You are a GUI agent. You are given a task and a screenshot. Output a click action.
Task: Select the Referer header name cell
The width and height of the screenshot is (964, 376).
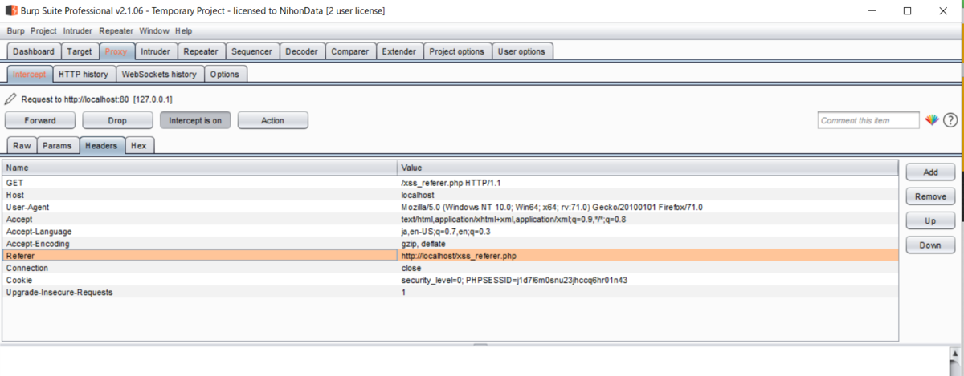pyautogui.click(x=200, y=255)
